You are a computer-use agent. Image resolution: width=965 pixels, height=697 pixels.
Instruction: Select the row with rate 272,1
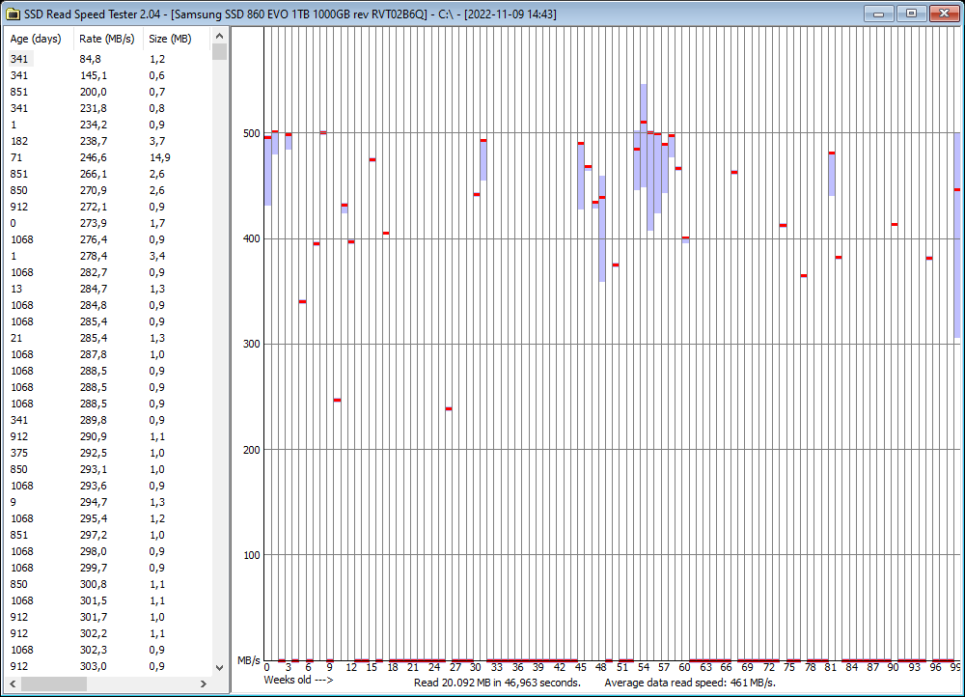pyautogui.click(x=108, y=207)
